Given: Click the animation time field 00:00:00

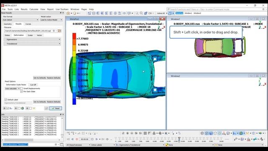Looking at the screenshot, I should (85, 139).
